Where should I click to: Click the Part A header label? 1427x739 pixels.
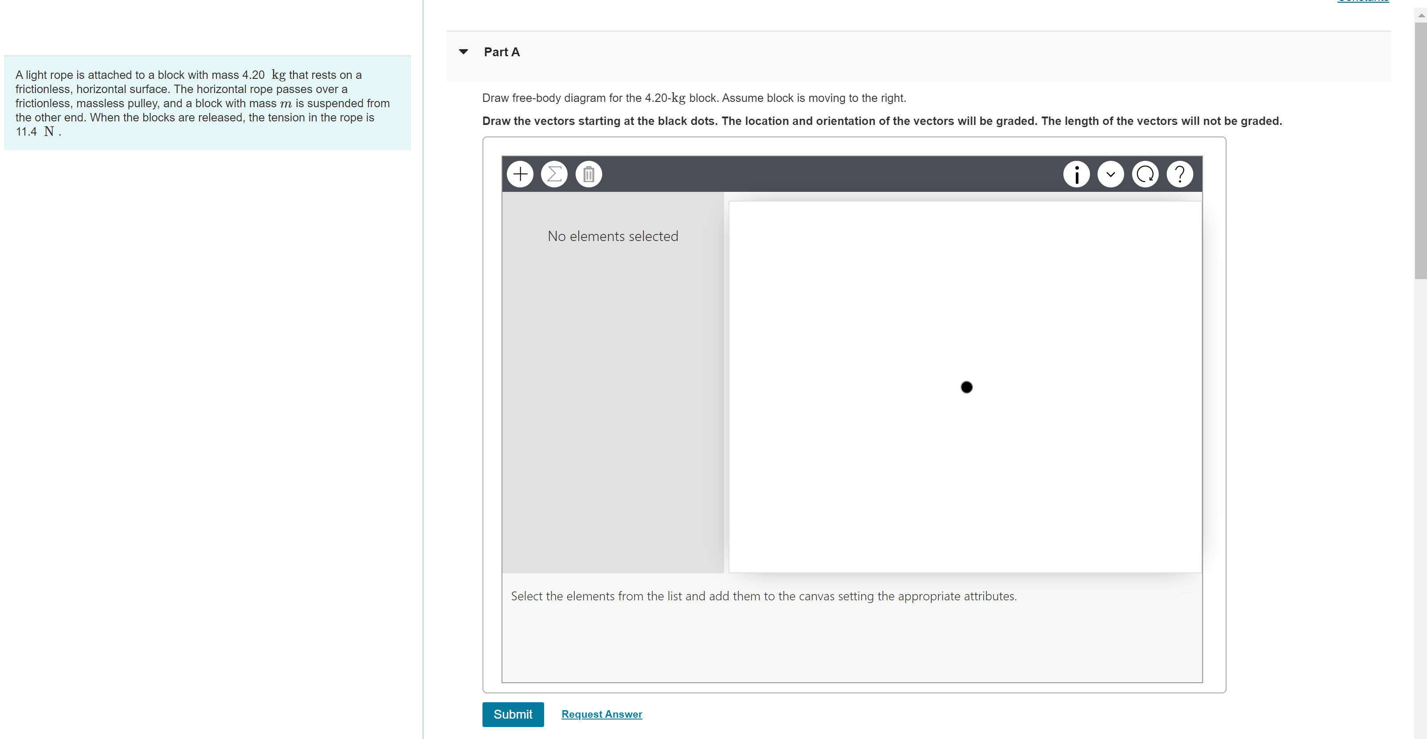point(502,52)
